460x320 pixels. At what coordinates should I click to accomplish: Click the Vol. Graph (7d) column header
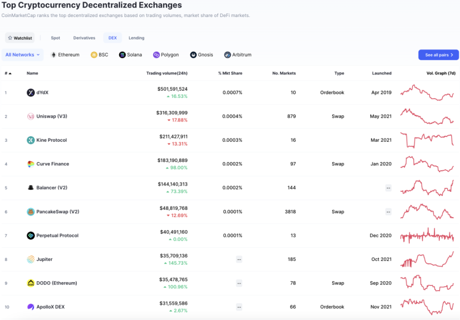click(441, 73)
